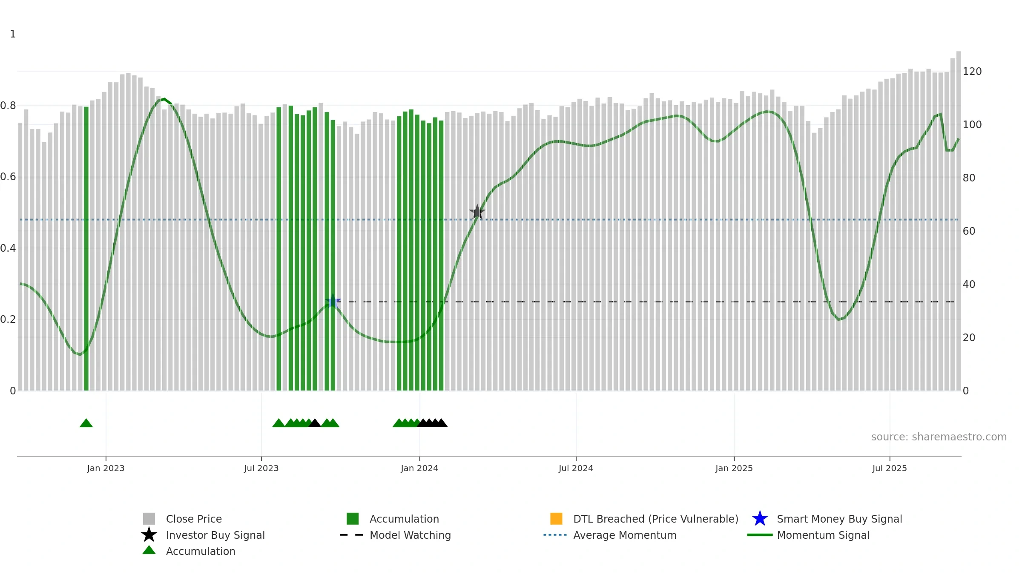Click the grey investor buy star on the chart
Viewport: 1022px width, 575px height.
pos(477,212)
